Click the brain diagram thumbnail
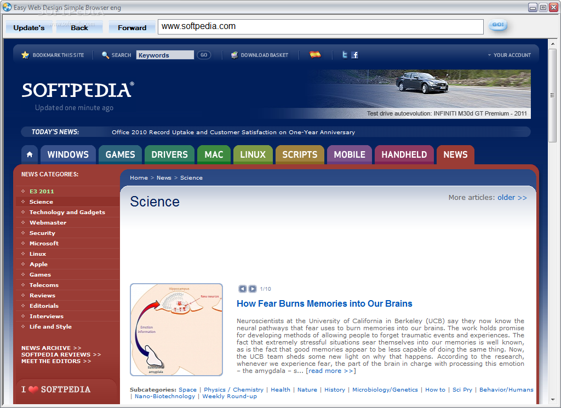561x408 pixels. pos(176,330)
